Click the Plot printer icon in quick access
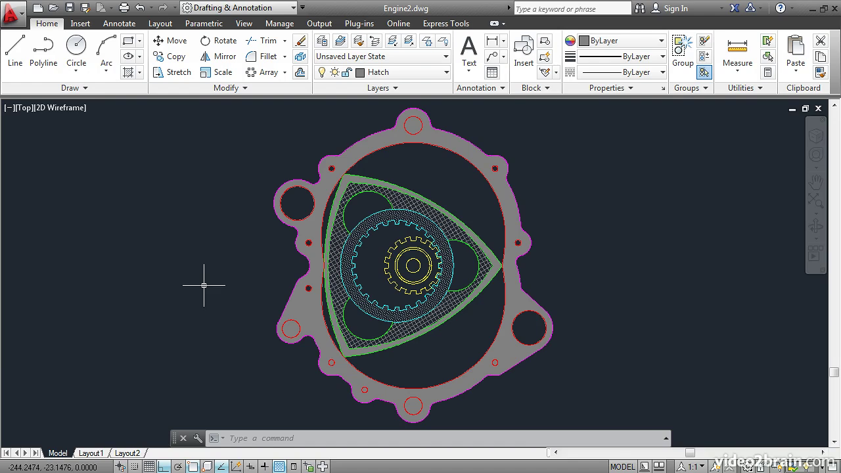Screen dimensions: 841x473 tap(124, 8)
